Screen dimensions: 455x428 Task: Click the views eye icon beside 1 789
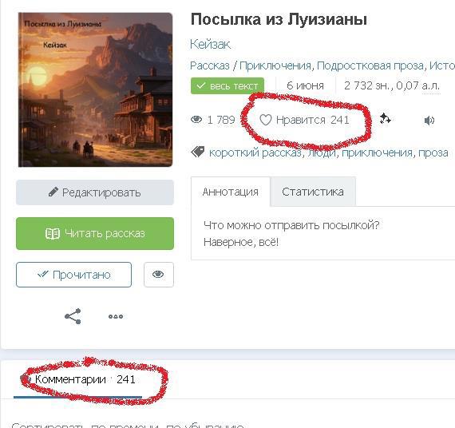tap(196, 119)
